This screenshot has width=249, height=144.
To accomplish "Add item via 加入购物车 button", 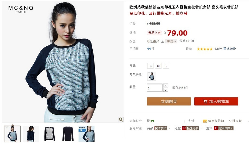I will [216, 101].
